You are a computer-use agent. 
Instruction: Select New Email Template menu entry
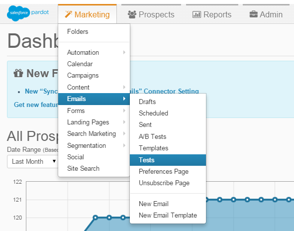point(168,215)
